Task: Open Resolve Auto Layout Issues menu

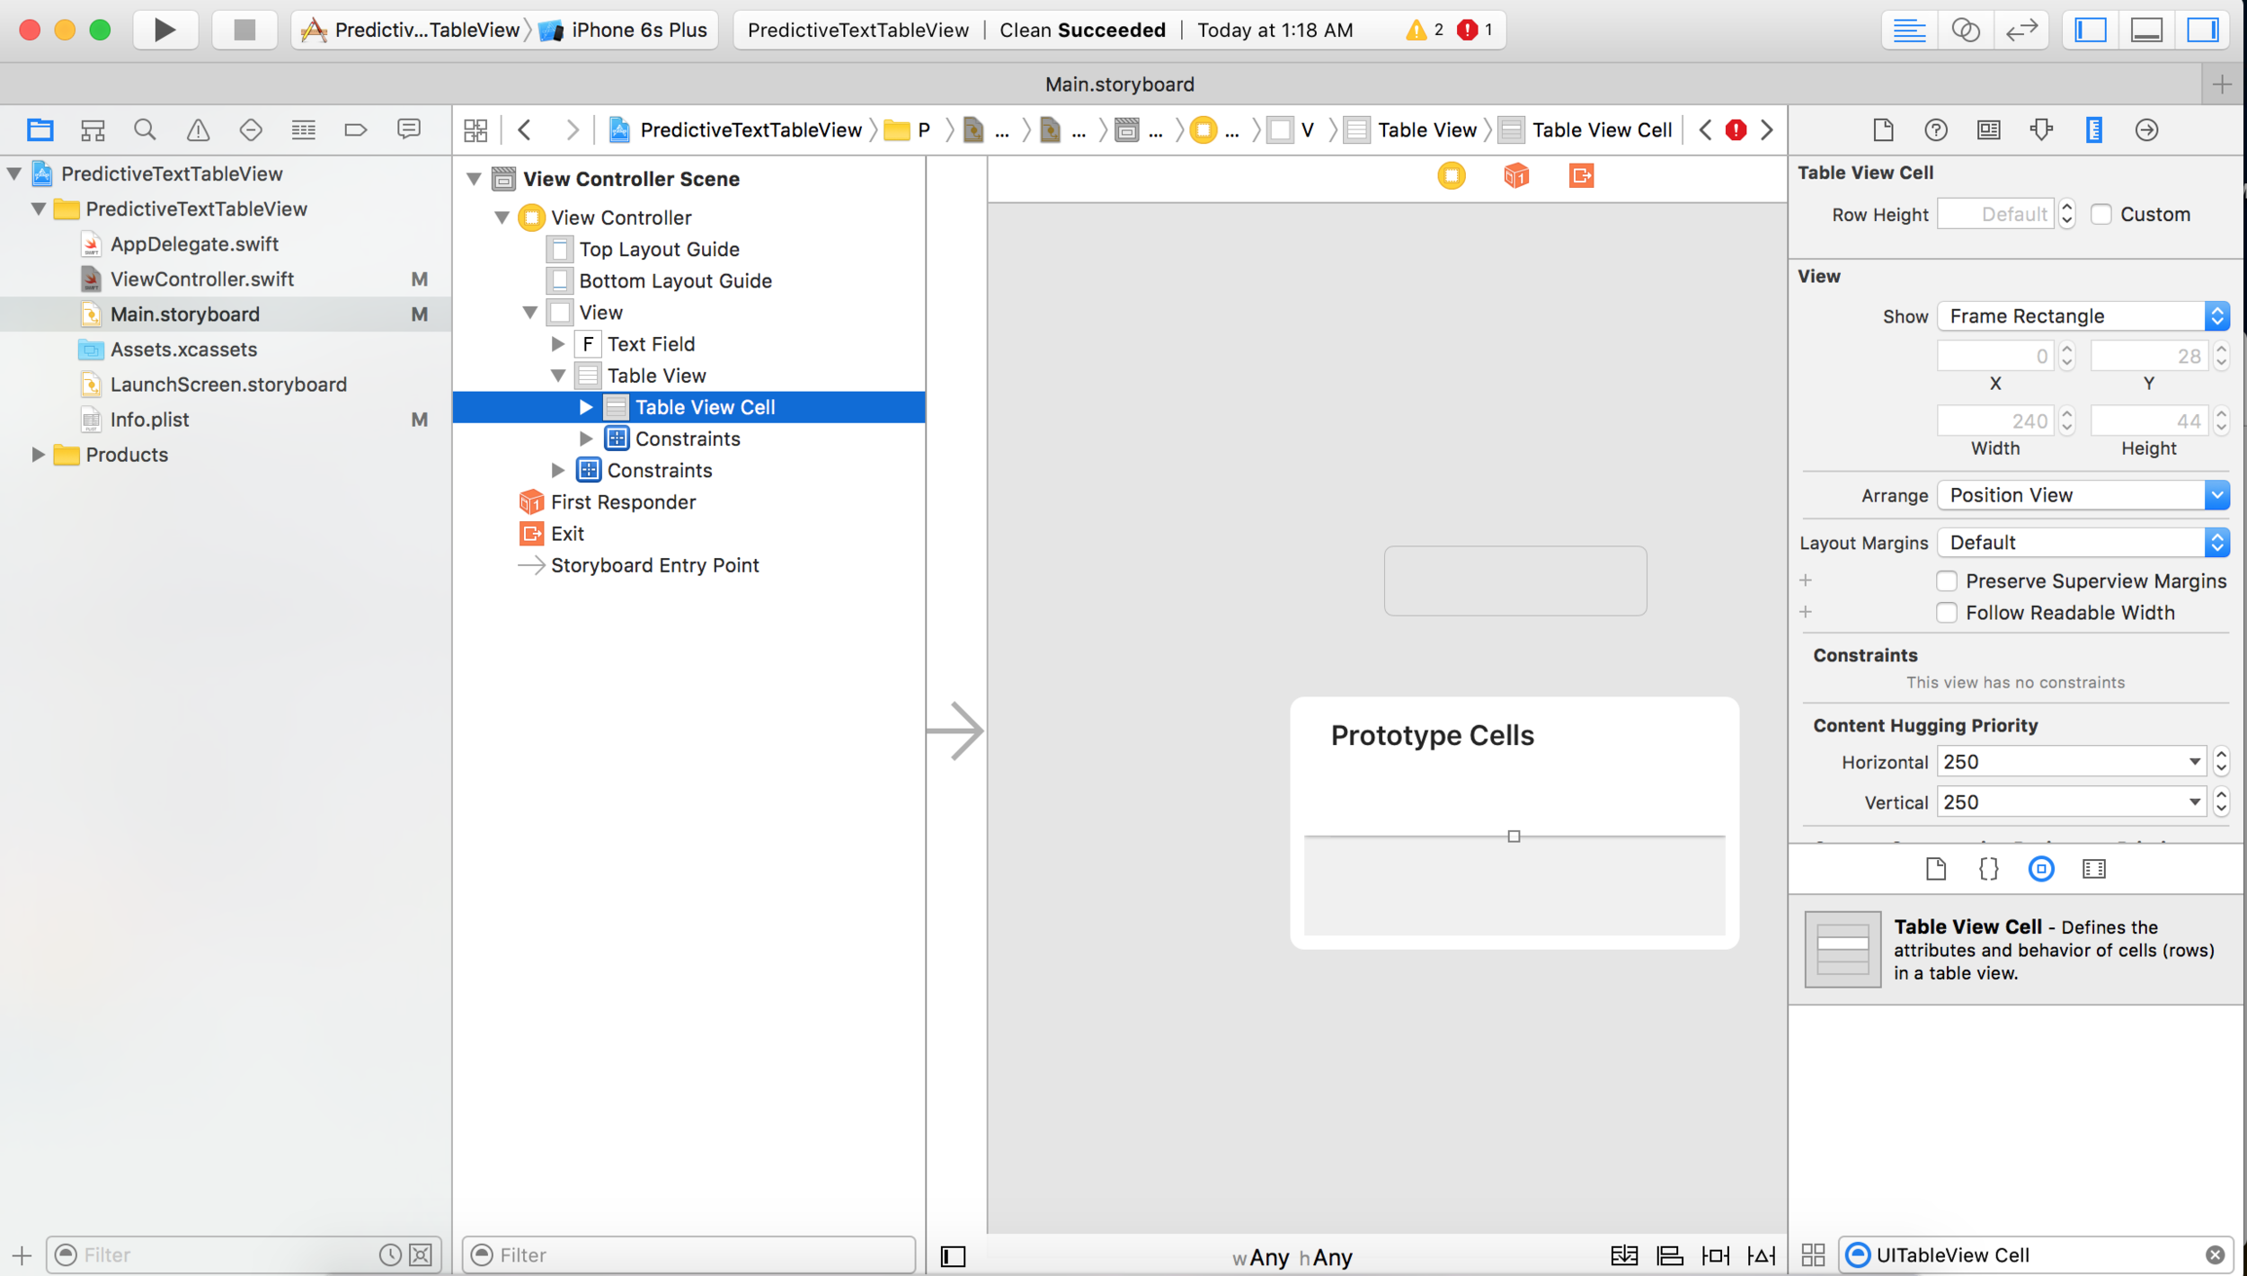Action: point(1761,1256)
